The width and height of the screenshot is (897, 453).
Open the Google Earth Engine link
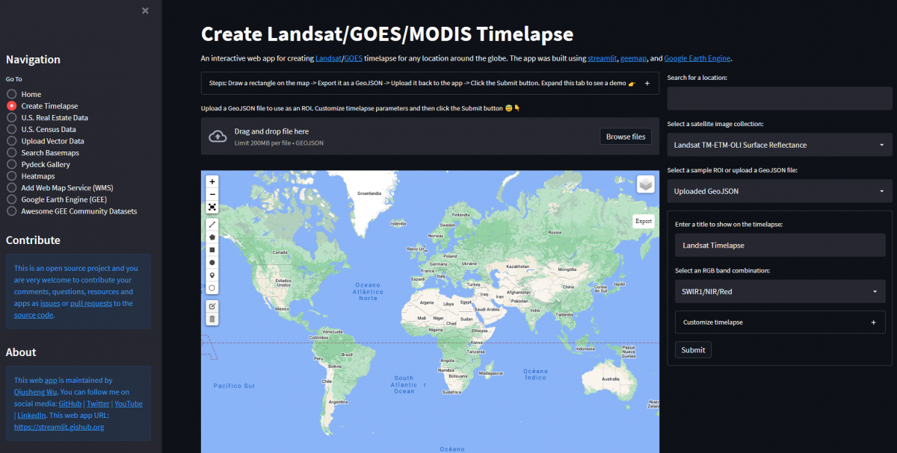(x=697, y=58)
